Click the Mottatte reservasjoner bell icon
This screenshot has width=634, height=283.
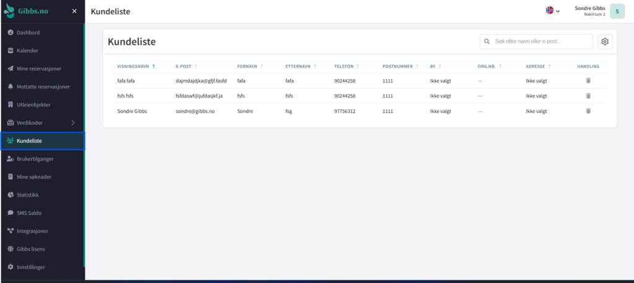click(x=11, y=87)
